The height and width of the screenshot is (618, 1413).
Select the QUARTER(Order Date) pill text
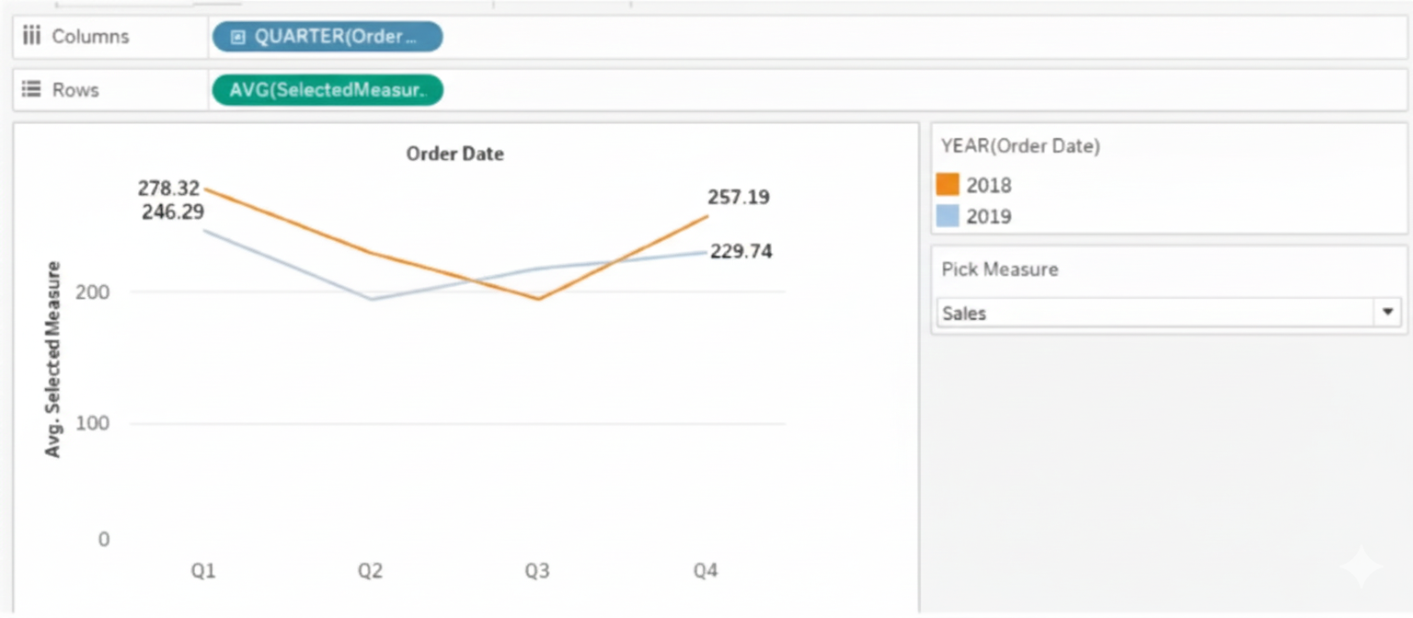point(336,37)
